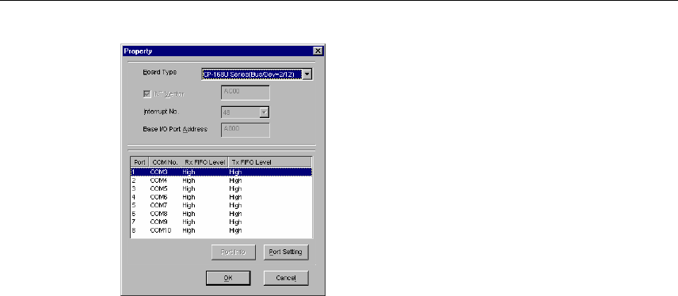Open the Board Type dropdown arrow

pyautogui.click(x=307, y=74)
